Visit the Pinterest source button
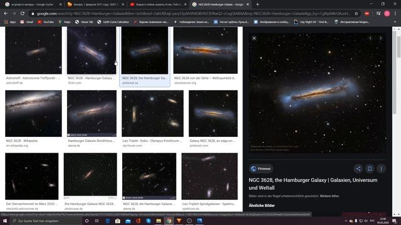The image size is (401, 225). (x=261, y=169)
